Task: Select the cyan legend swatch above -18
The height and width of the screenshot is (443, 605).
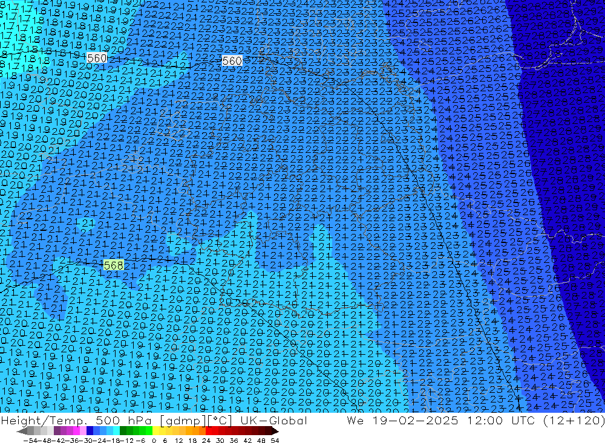Action: click(116, 431)
